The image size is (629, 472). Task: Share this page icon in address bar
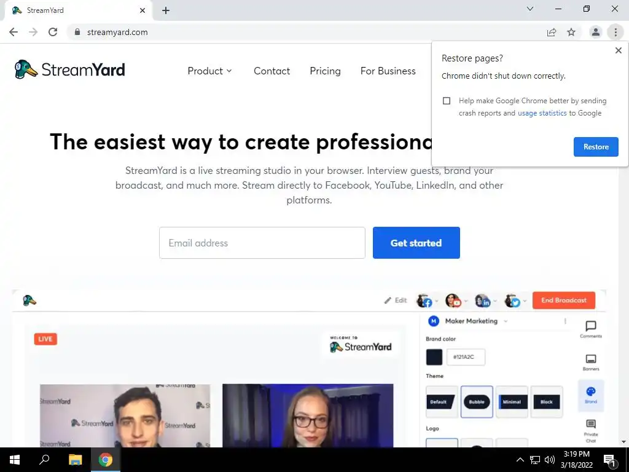(552, 32)
